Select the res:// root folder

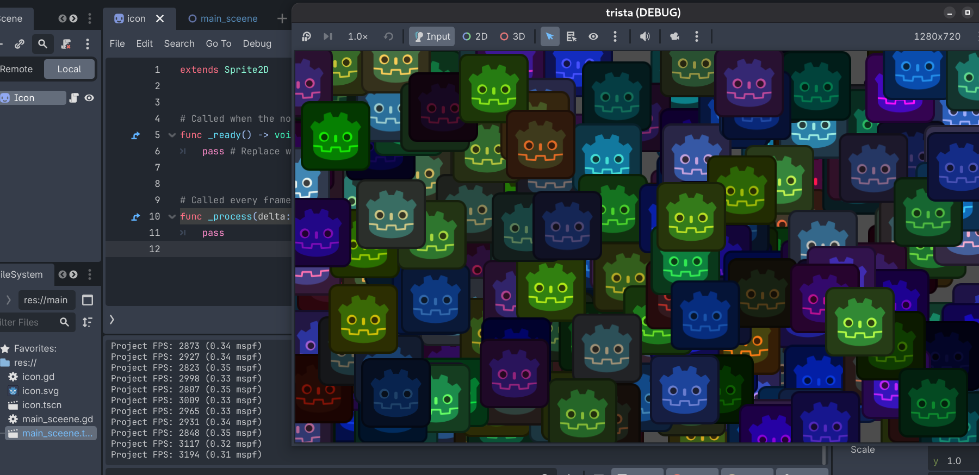click(25, 362)
